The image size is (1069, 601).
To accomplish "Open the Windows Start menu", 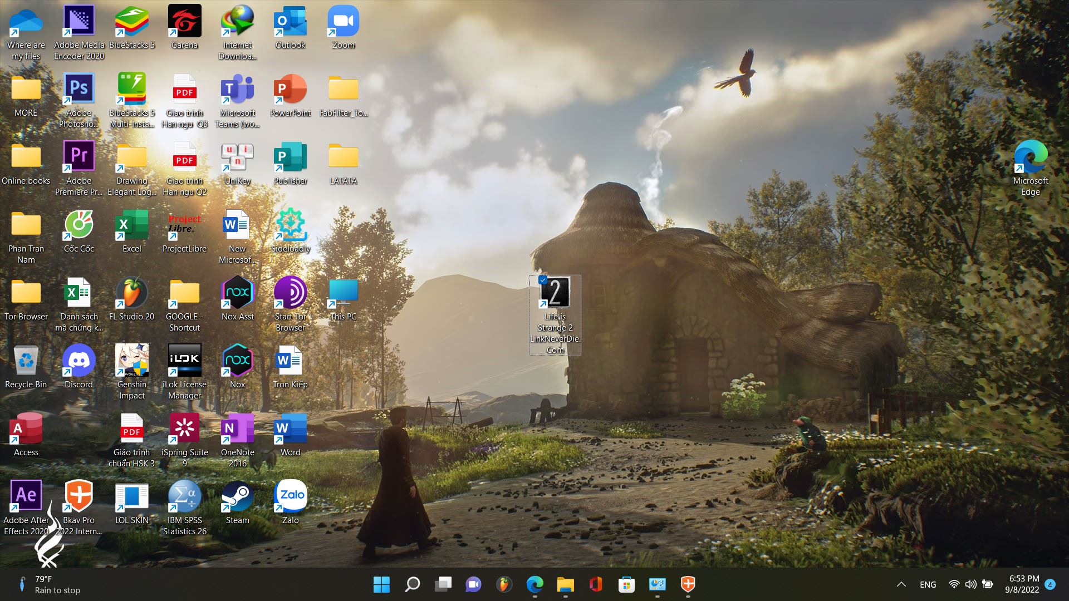I will click(381, 584).
